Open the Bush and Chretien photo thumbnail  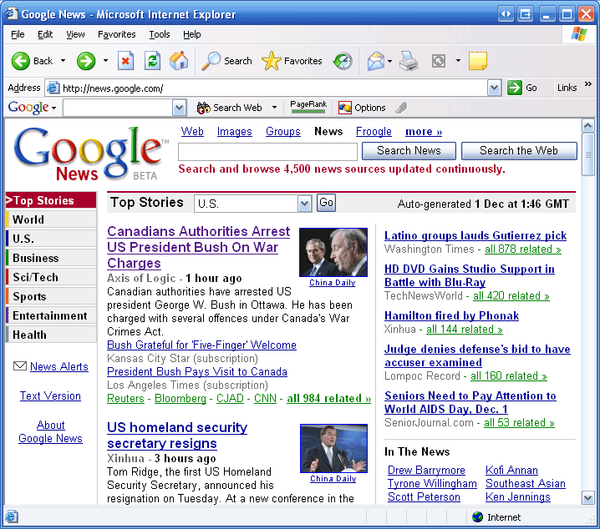[x=333, y=253]
